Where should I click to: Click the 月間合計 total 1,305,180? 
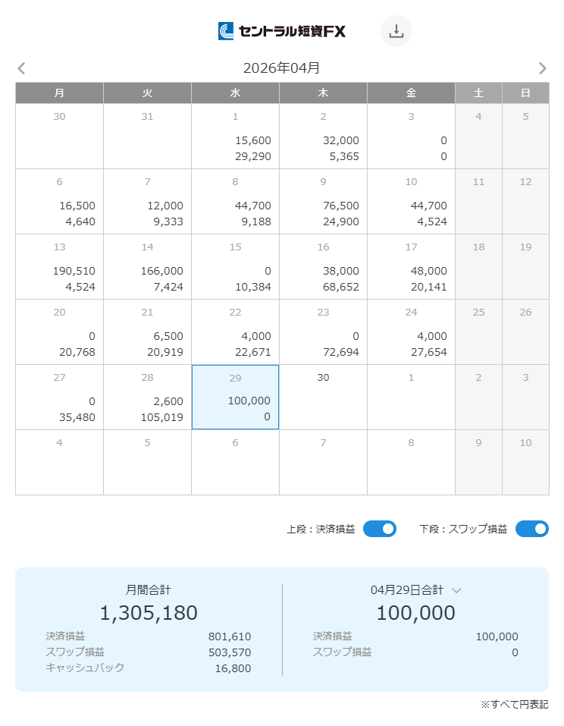(x=149, y=613)
